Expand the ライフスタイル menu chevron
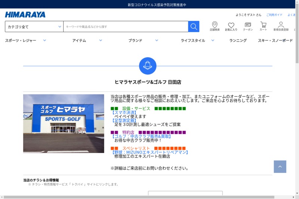 pos(213,40)
